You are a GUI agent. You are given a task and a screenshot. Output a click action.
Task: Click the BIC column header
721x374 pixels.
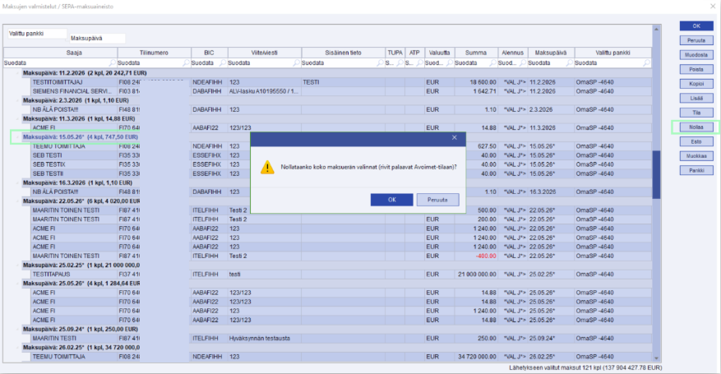click(x=209, y=53)
